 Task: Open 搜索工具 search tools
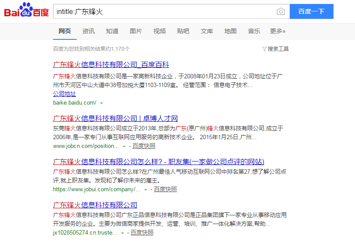point(278,49)
